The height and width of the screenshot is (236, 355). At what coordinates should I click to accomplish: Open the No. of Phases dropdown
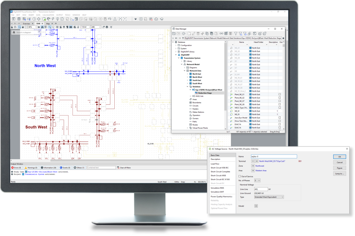[257, 180]
